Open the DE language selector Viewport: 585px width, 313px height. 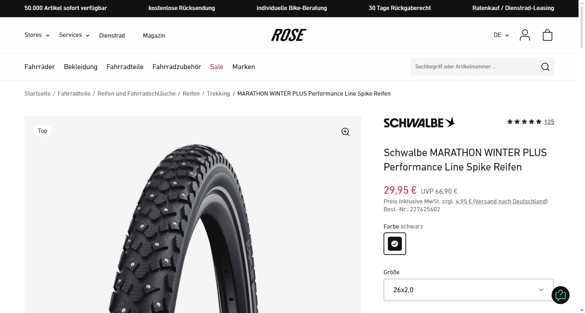(501, 35)
